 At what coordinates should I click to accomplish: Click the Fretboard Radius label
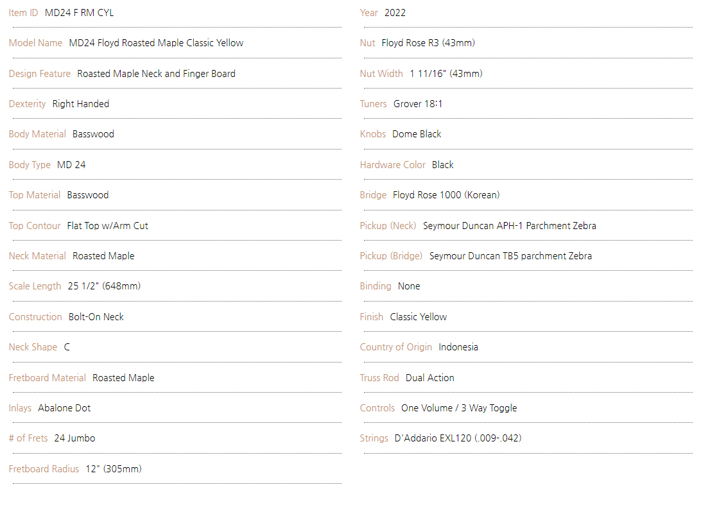tap(44, 469)
